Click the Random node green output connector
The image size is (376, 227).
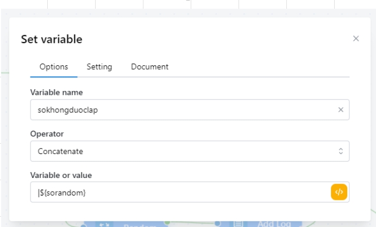point(167,222)
